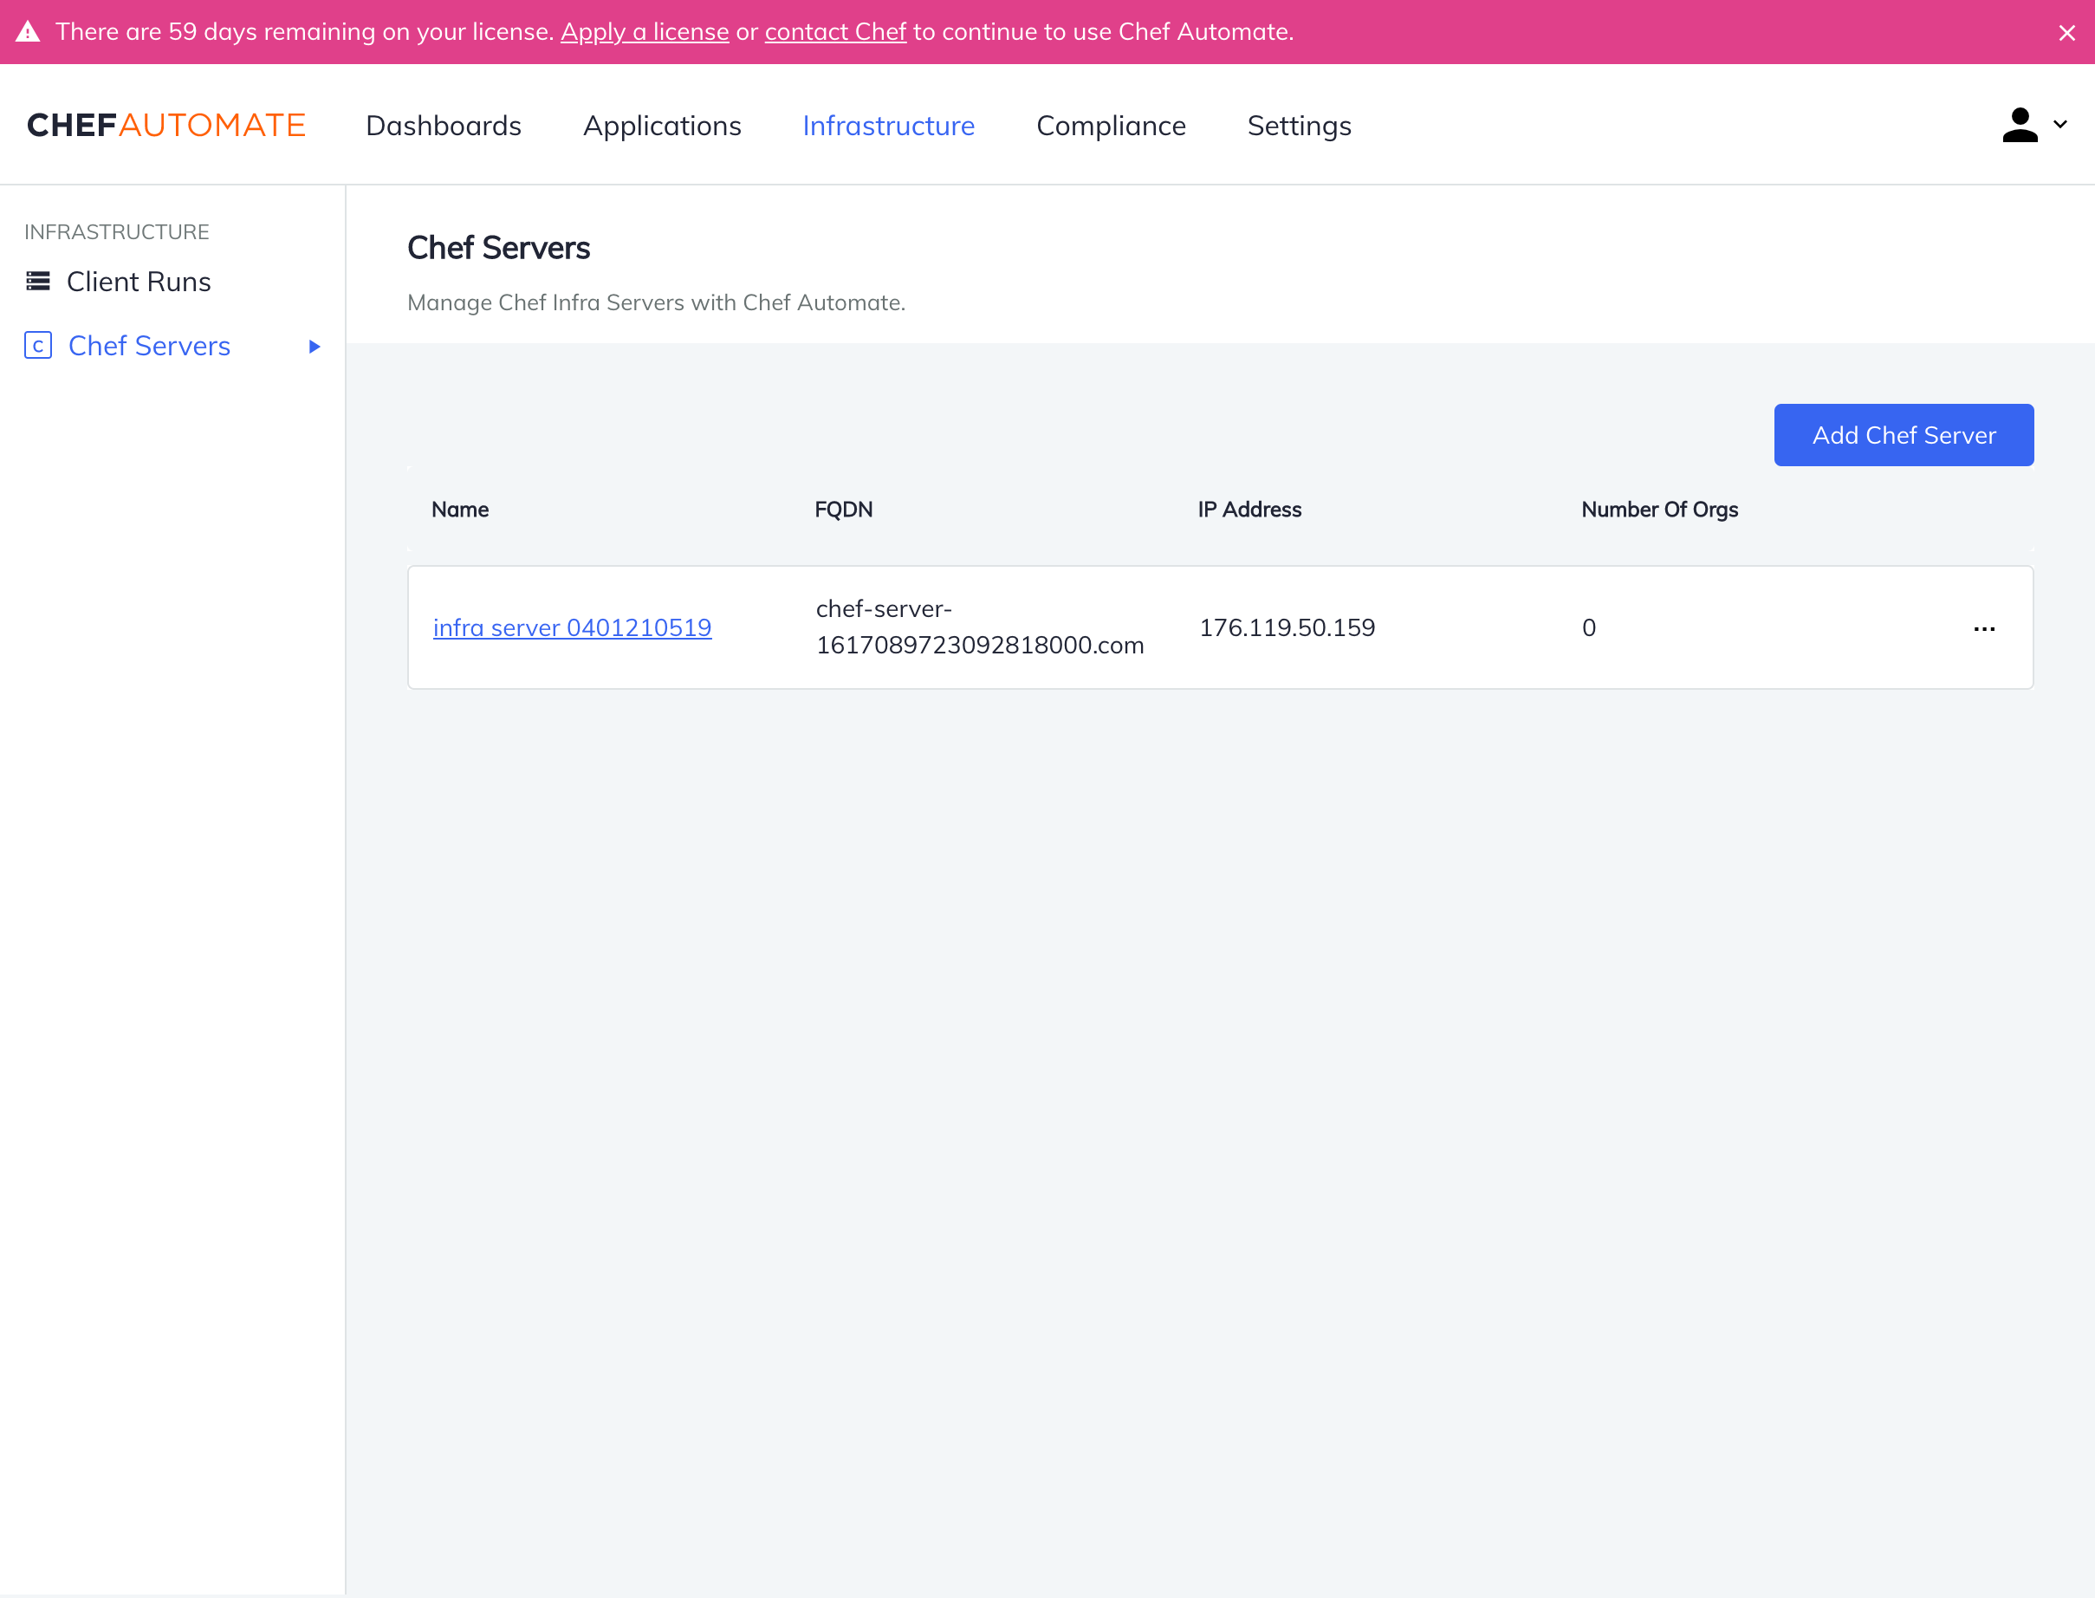
Task: Click the 'c' badge next to Chef Servers
Action: (x=37, y=345)
